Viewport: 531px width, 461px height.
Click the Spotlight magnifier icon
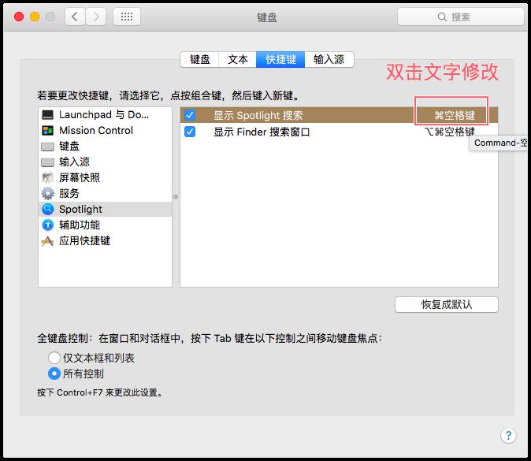(x=48, y=210)
